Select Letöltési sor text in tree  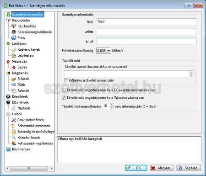click(26, 55)
